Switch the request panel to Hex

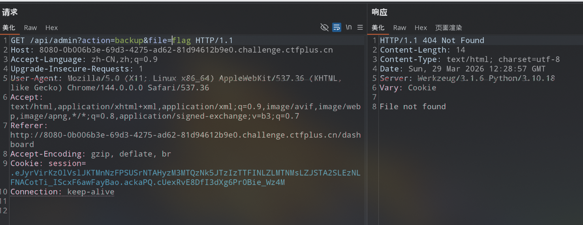pos(51,28)
